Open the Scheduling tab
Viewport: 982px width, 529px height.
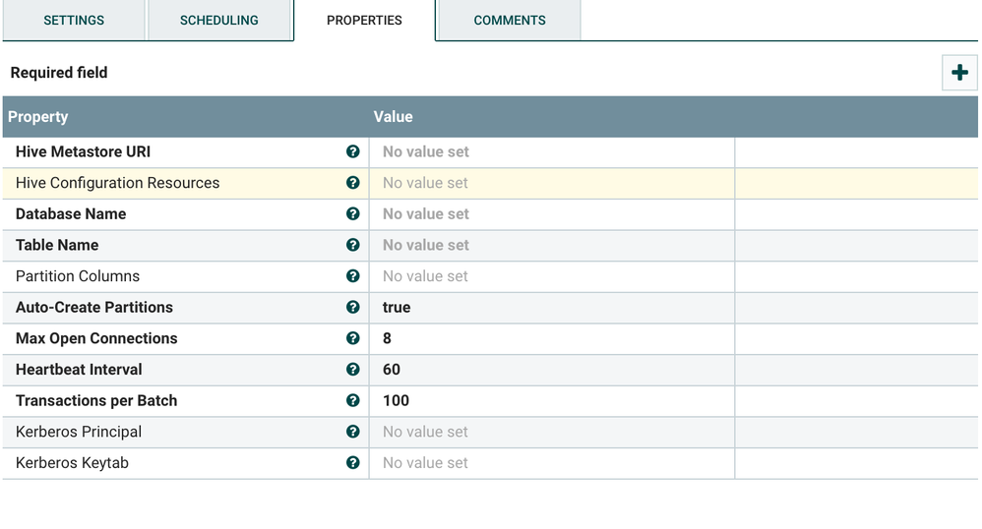[219, 21]
